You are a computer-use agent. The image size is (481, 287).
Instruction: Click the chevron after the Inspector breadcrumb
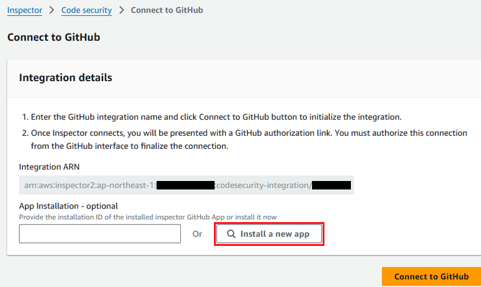click(52, 10)
